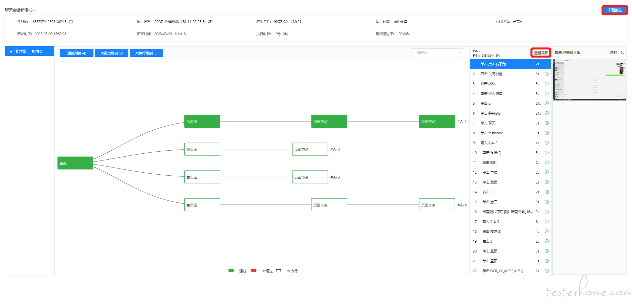The width and height of the screenshot is (632, 305).
Task: Select the 首页面 node of path #A-2
Action: [x=202, y=149]
